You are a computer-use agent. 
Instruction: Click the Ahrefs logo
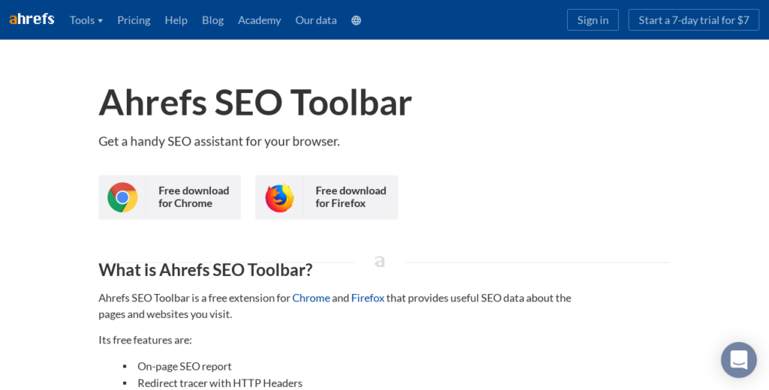(32, 19)
